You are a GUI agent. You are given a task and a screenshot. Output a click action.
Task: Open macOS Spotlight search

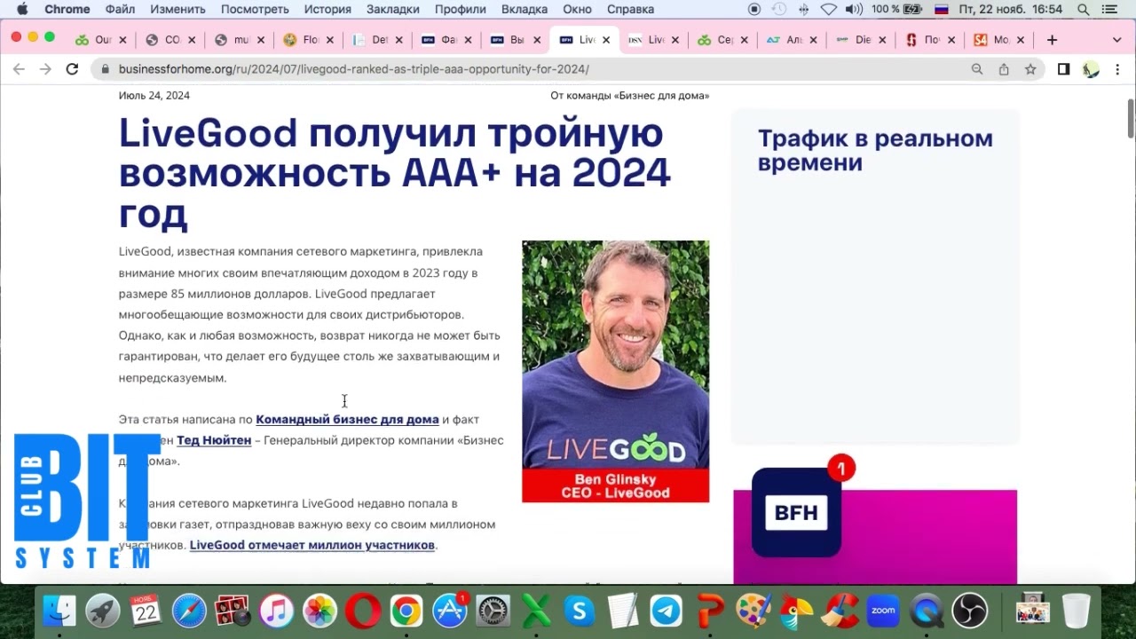[x=1084, y=9]
